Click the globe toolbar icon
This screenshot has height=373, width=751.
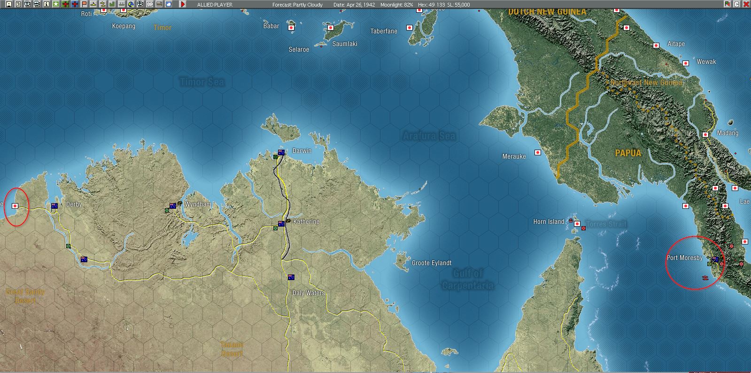[x=131, y=4]
